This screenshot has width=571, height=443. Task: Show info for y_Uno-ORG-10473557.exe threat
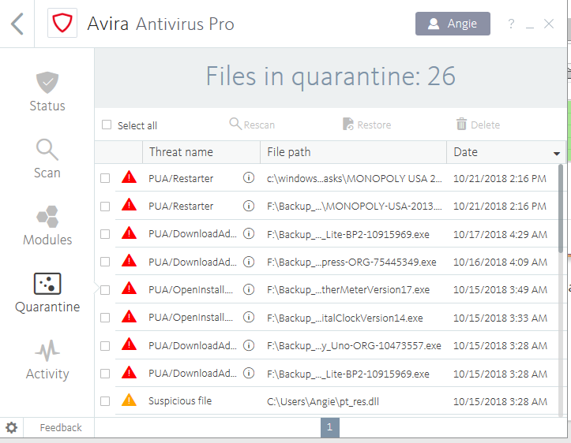click(249, 345)
